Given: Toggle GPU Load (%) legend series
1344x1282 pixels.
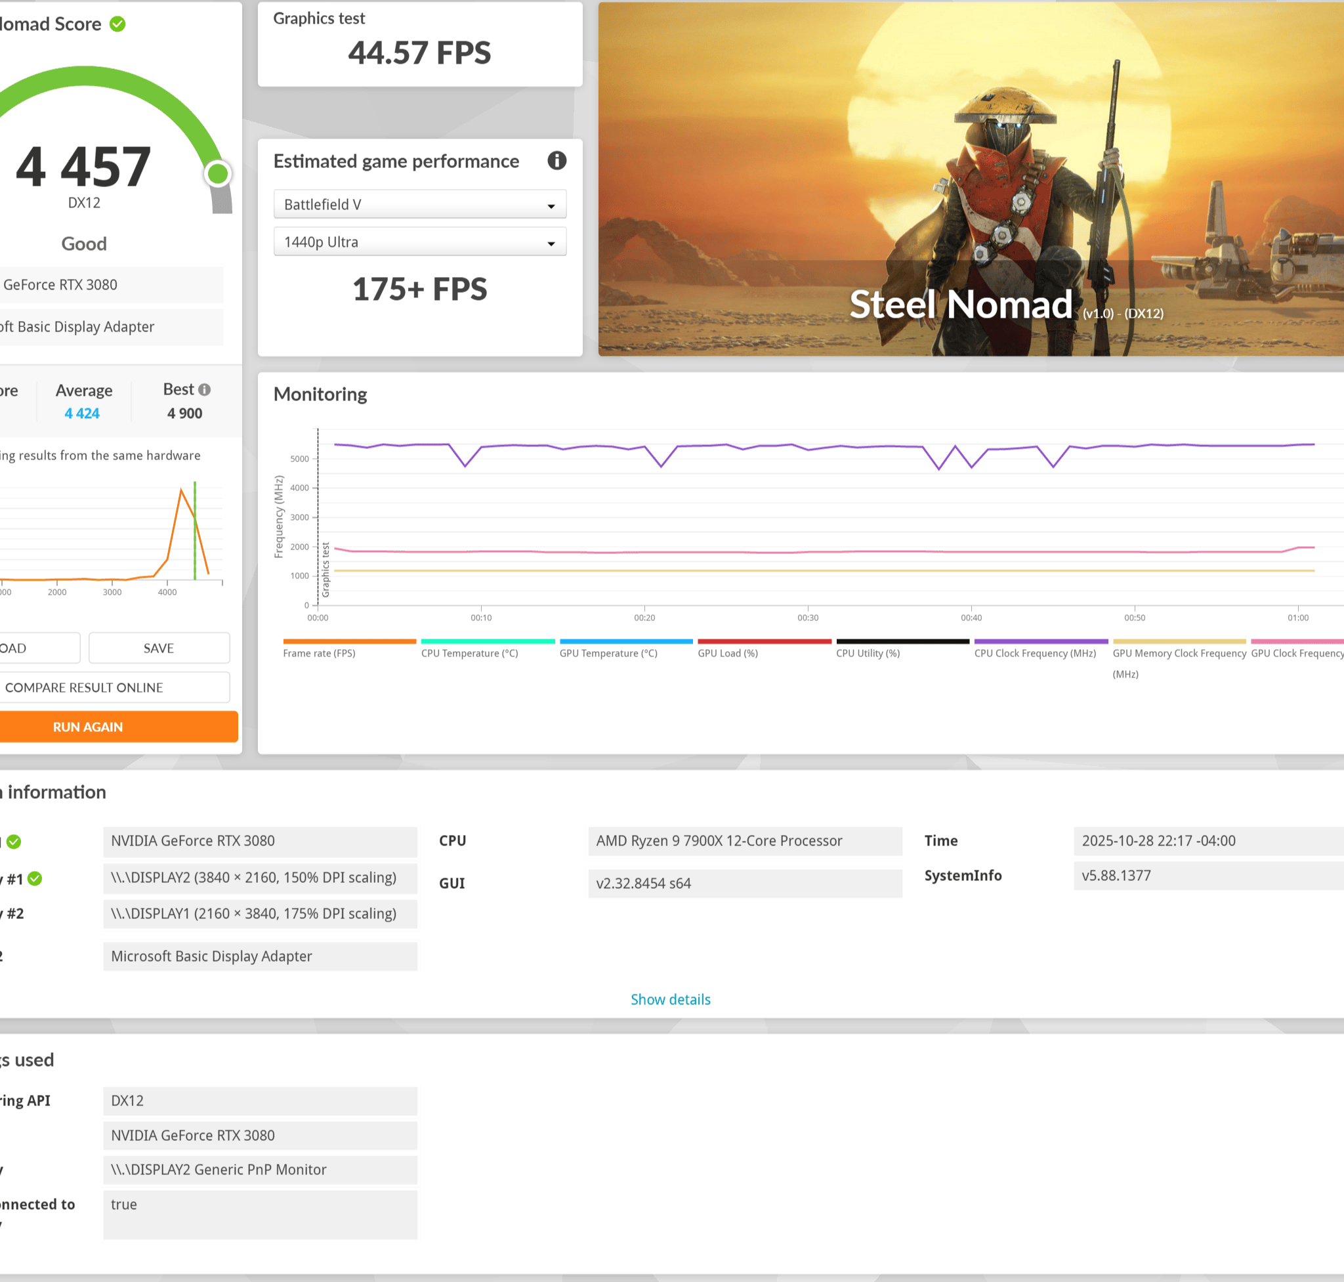Looking at the screenshot, I should coord(764,649).
